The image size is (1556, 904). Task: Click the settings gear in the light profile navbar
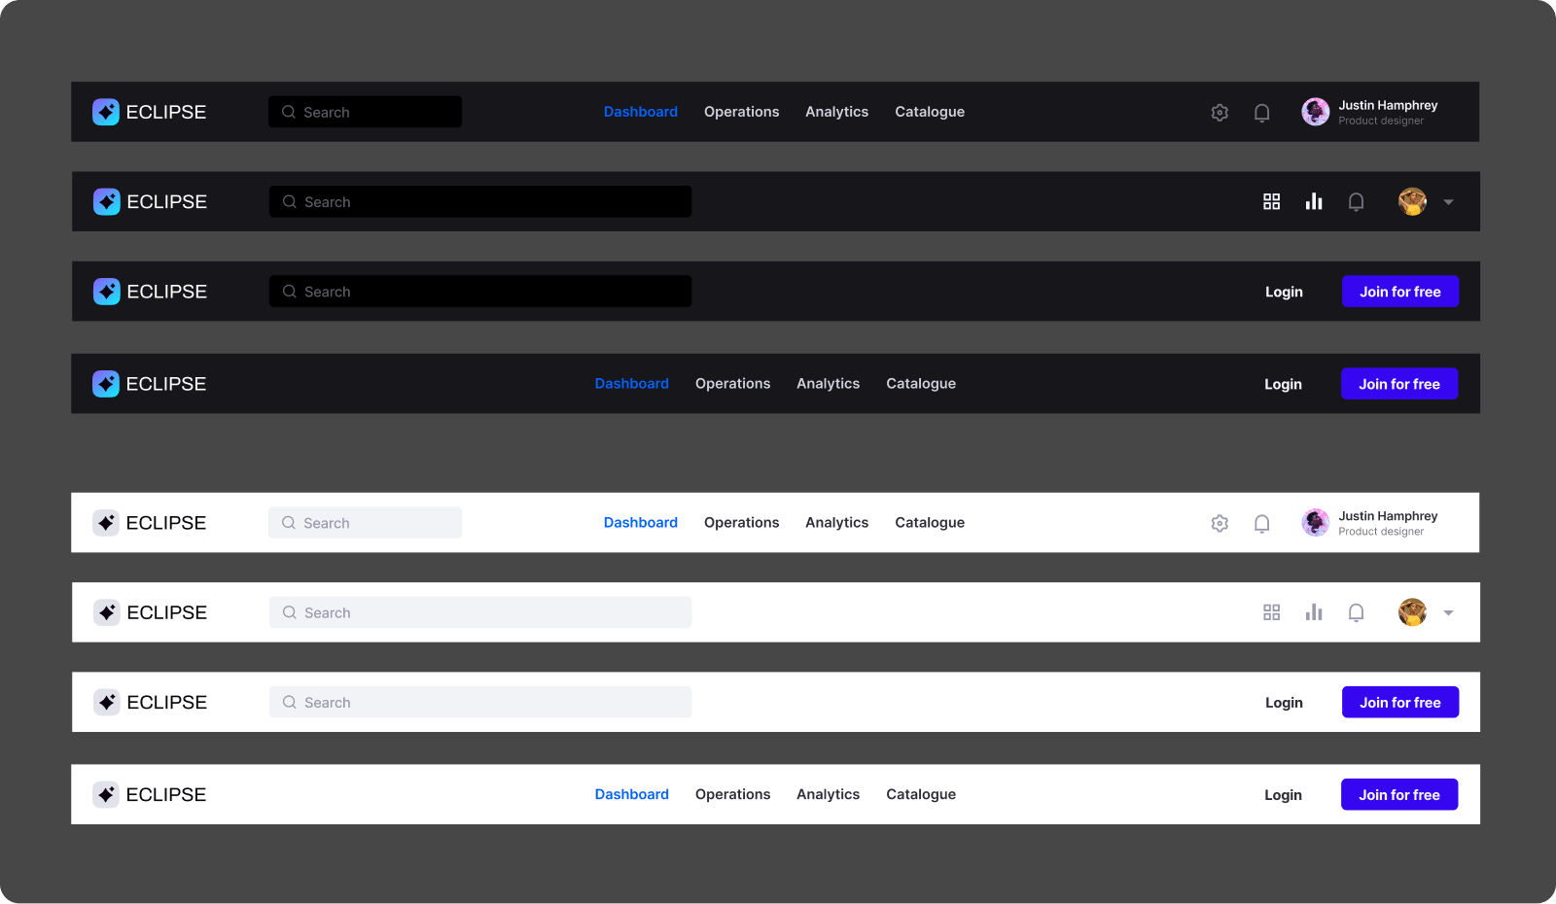(x=1220, y=523)
